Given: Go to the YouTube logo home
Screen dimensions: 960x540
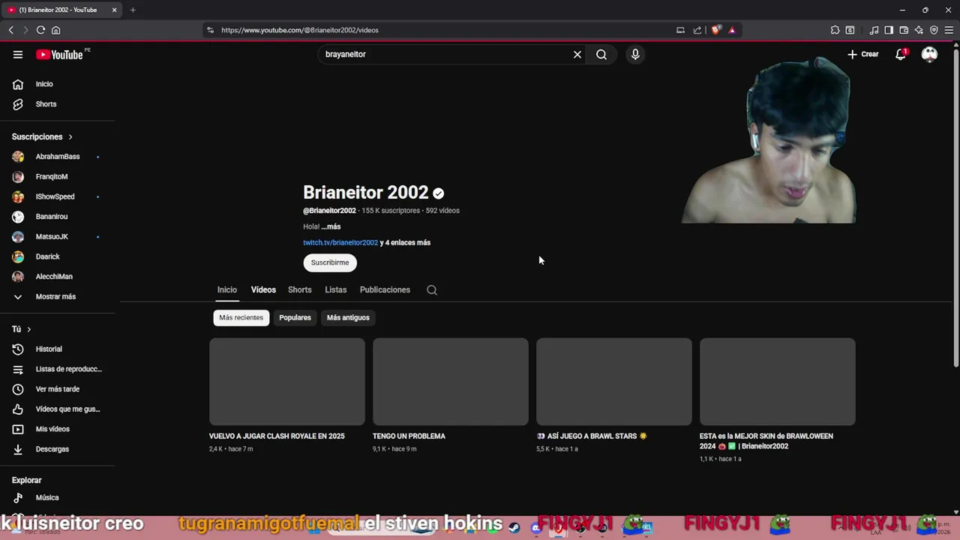Looking at the screenshot, I should tap(59, 54).
